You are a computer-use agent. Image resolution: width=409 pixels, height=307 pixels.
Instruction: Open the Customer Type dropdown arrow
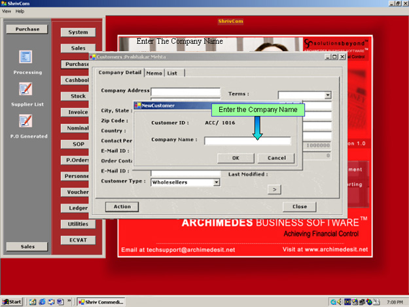coord(217,183)
